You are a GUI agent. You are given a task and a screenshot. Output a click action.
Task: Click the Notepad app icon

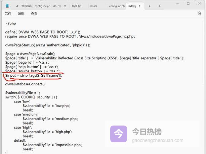[7, 6]
